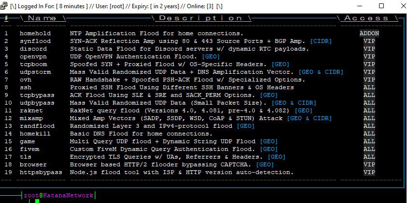Select the 'discord' name entry
Screen dimensions: 407x203
pos(33,49)
